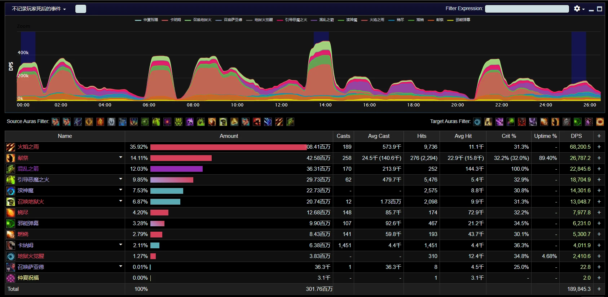Click the plus button on the 火焰之雨 row
The height and width of the screenshot is (297, 608).
tap(599, 147)
